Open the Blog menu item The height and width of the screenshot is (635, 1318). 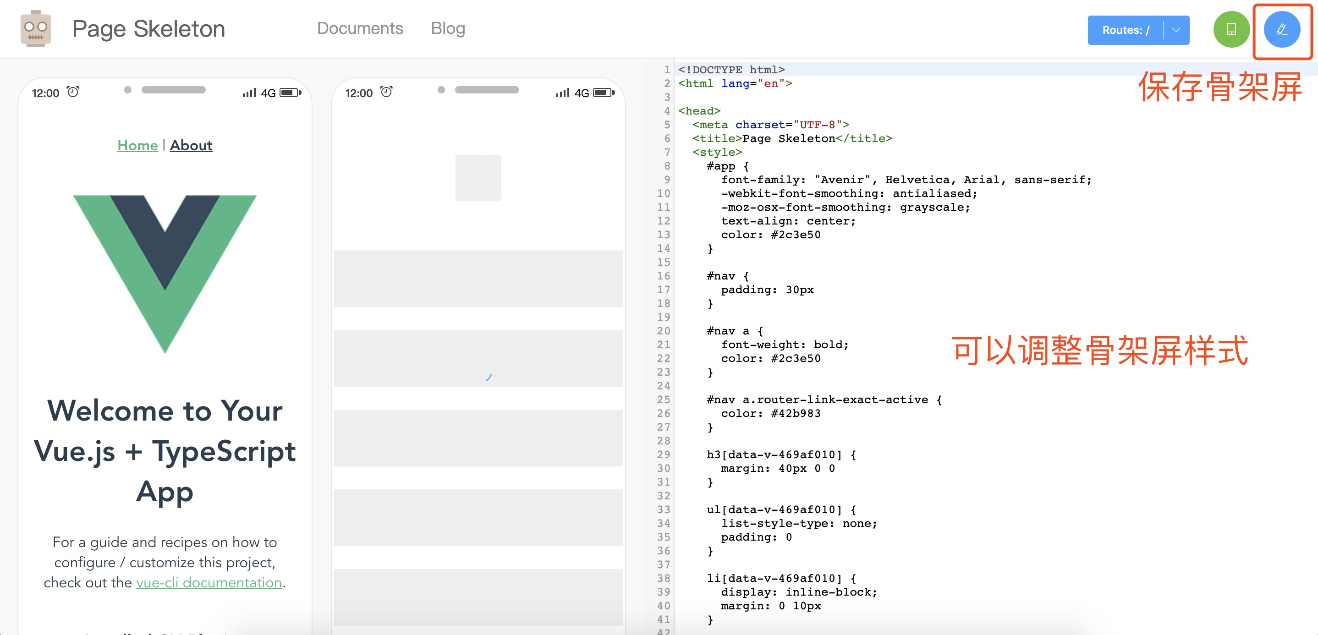pyautogui.click(x=448, y=28)
